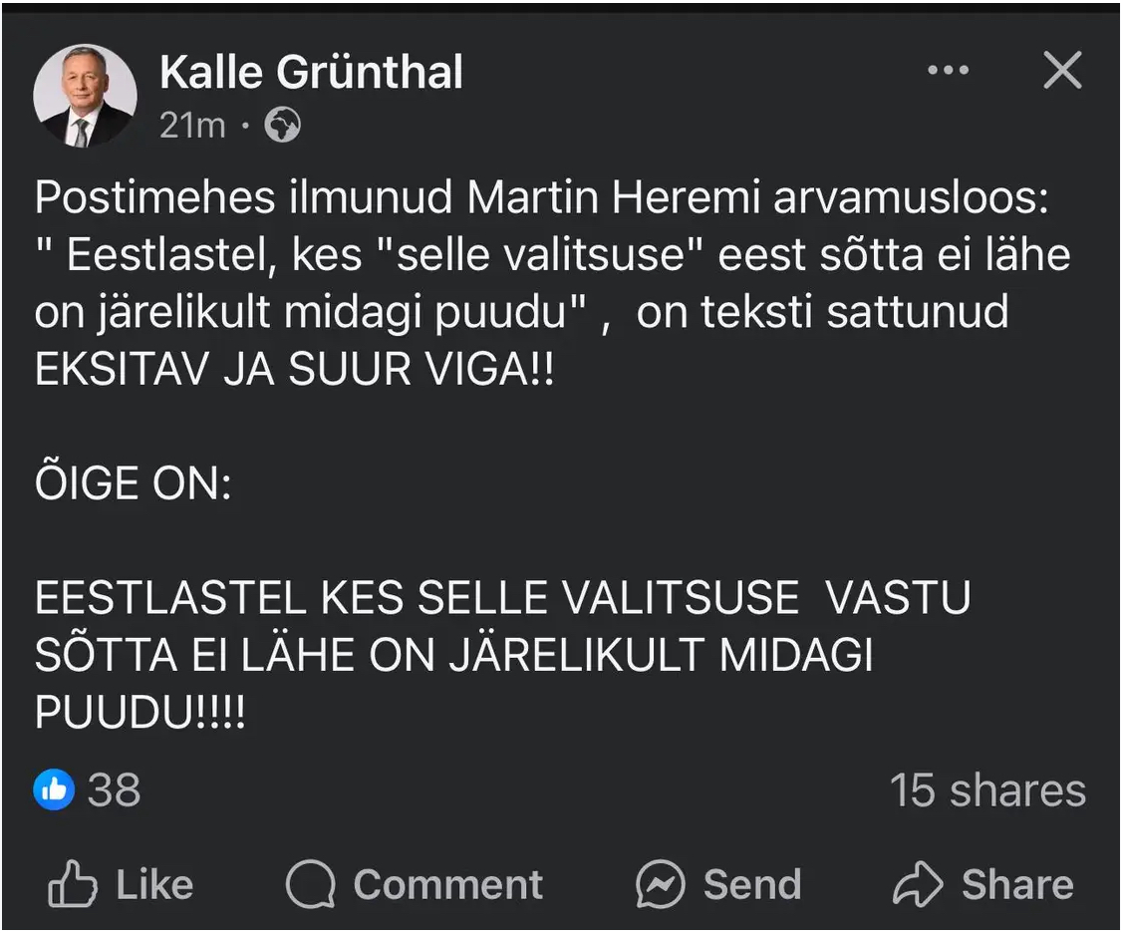
Task: Click the Comment label text
Action: (447, 885)
